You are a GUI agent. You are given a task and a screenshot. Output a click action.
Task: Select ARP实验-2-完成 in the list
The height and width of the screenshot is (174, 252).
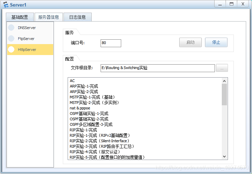[84, 92]
